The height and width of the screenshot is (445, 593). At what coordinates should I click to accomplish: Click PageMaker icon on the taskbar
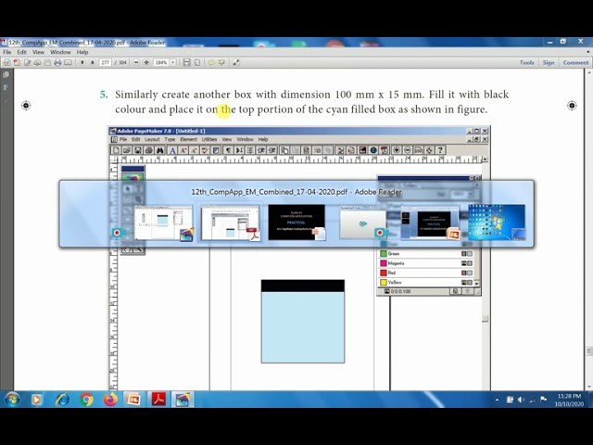point(183,400)
